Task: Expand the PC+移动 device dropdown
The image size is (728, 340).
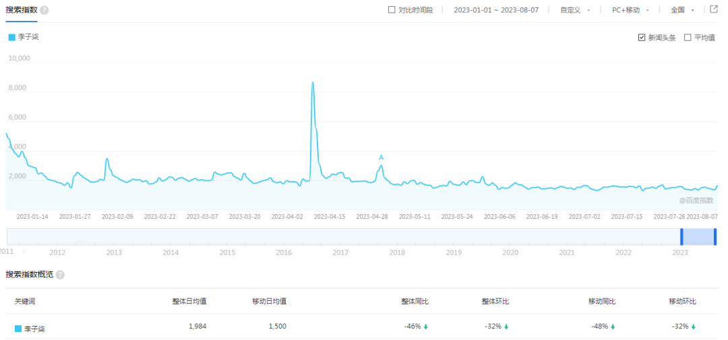Action: click(x=630, y=10)
